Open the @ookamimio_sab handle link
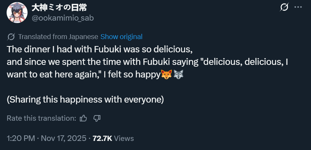The width and height of the screenshot is (311, 150). pyautogui.click(x=63, y=18)
